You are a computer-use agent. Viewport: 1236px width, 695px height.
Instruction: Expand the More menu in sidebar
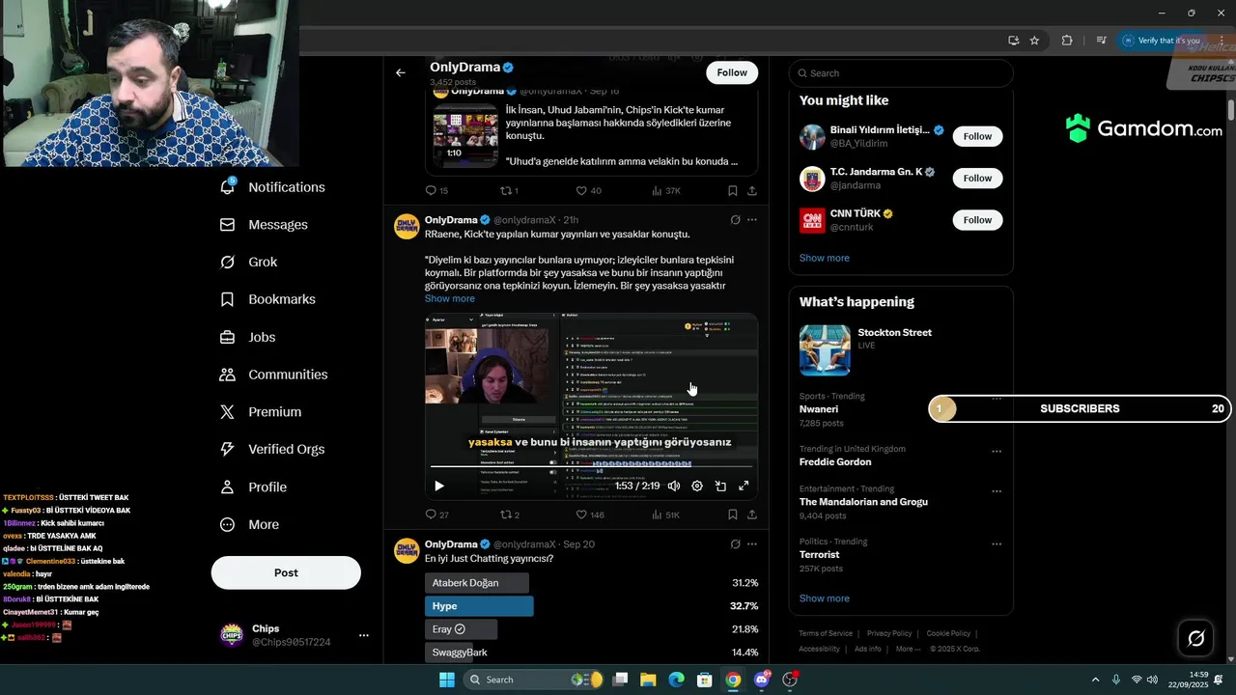point(250,524)
